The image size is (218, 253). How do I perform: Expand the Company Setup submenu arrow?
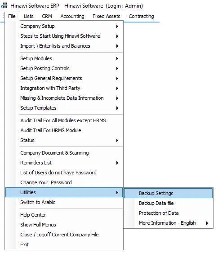click(117, 26)
